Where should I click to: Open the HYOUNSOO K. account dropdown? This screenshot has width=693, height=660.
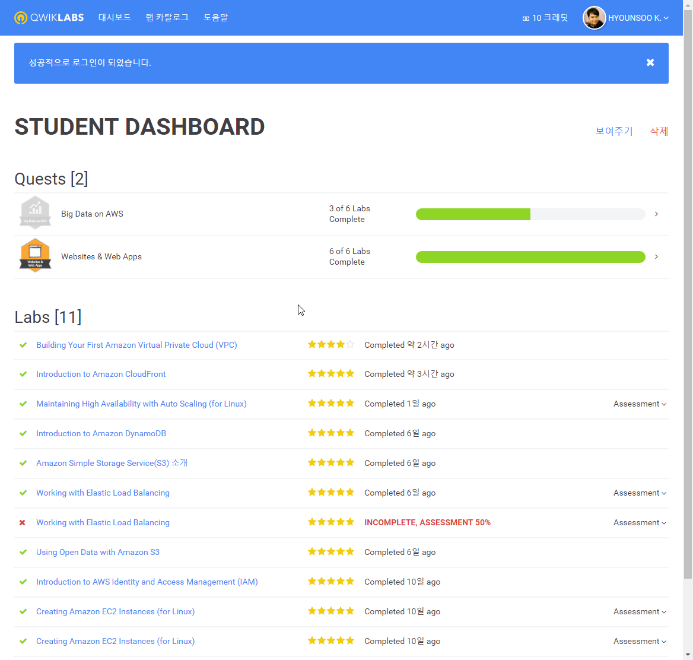coord(638,18)
